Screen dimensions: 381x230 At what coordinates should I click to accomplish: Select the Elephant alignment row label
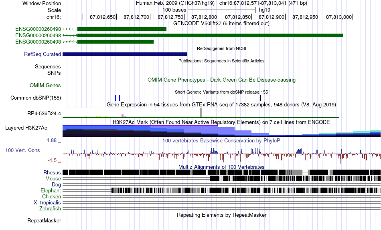pos(51,191)
